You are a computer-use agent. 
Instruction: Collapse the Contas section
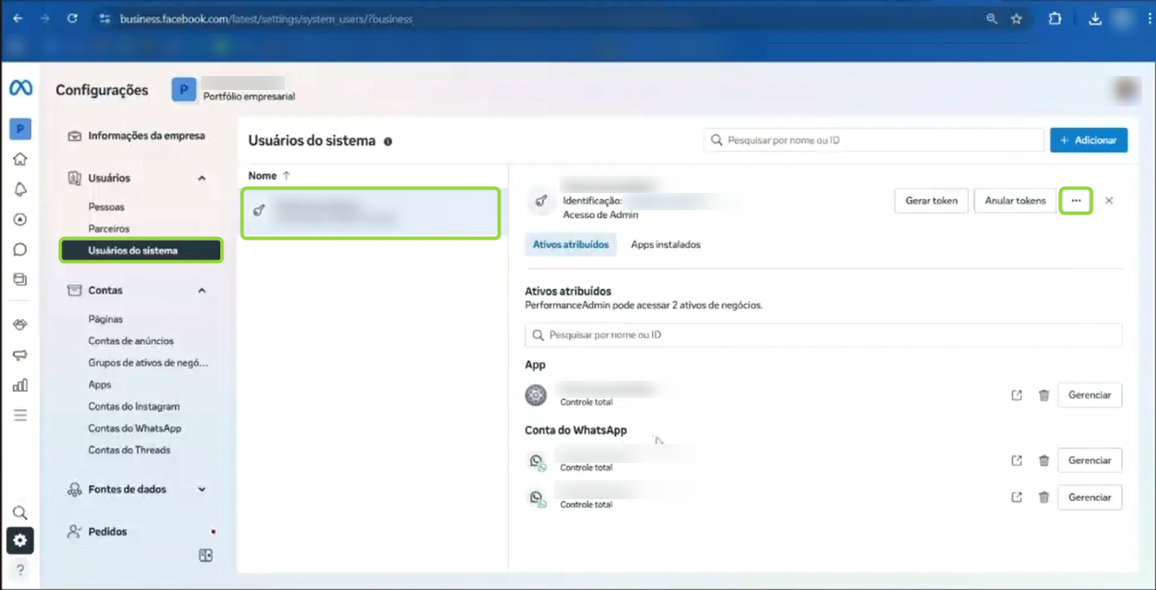pyautogui.click(x=202, y=291)
